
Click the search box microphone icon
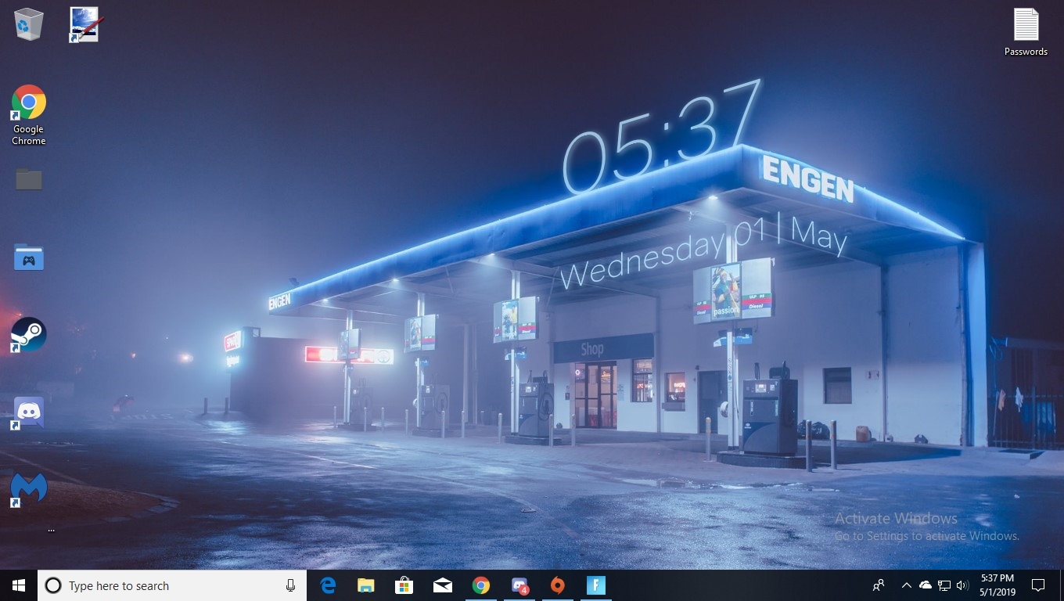click(x=290, y=585)
